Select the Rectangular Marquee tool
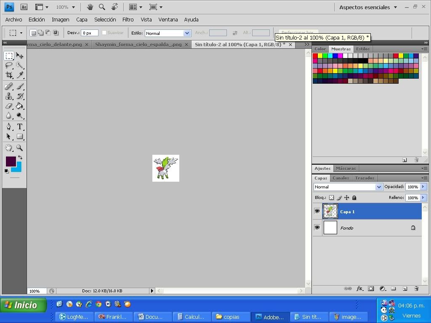Image resolution: width=431 pixels, height=323 pixels. coord(9,56)
